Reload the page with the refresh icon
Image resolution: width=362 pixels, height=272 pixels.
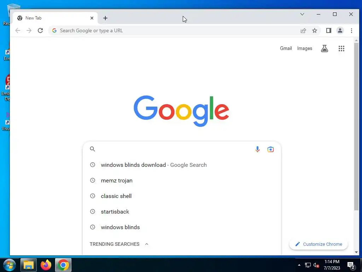[40, 30]
